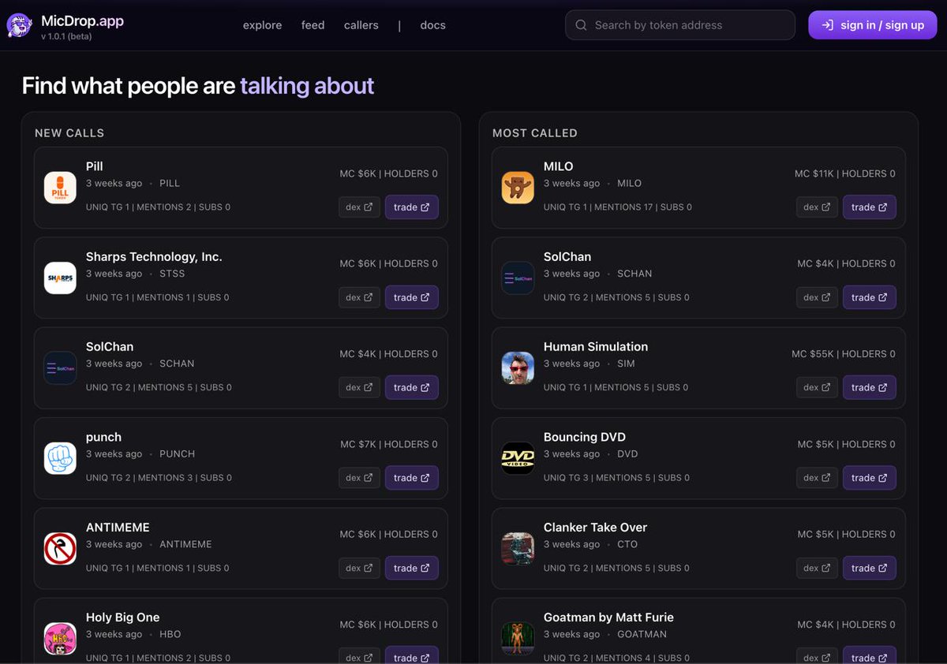This screenshot has width=947, height=664.
Task: Open the feed page
Action: point(313,25)
